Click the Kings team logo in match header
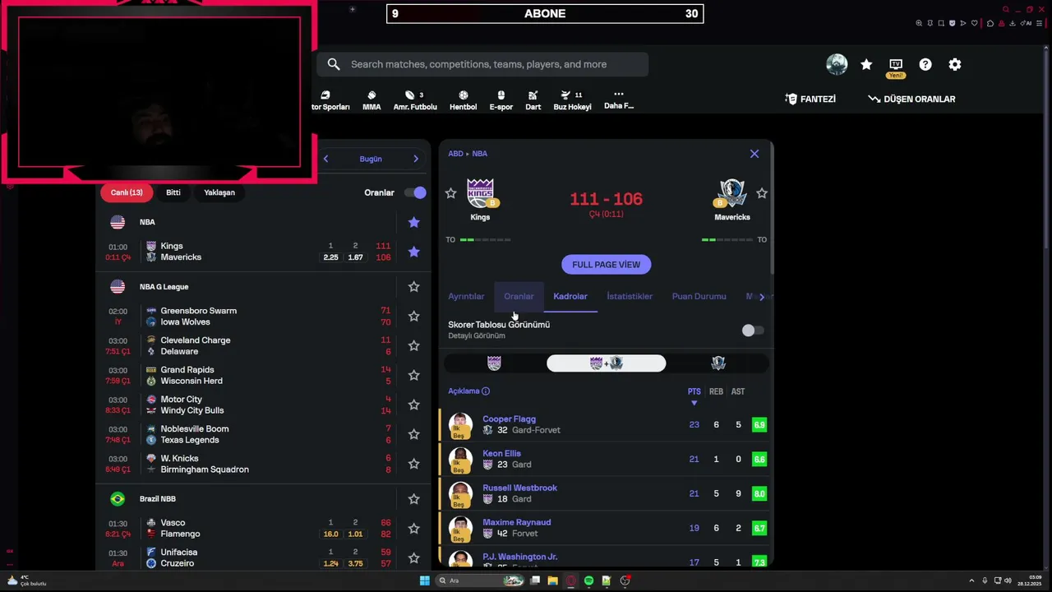The height and width of the screenshot is (592, 1052). pyautogui.click(x=480, y=193)
